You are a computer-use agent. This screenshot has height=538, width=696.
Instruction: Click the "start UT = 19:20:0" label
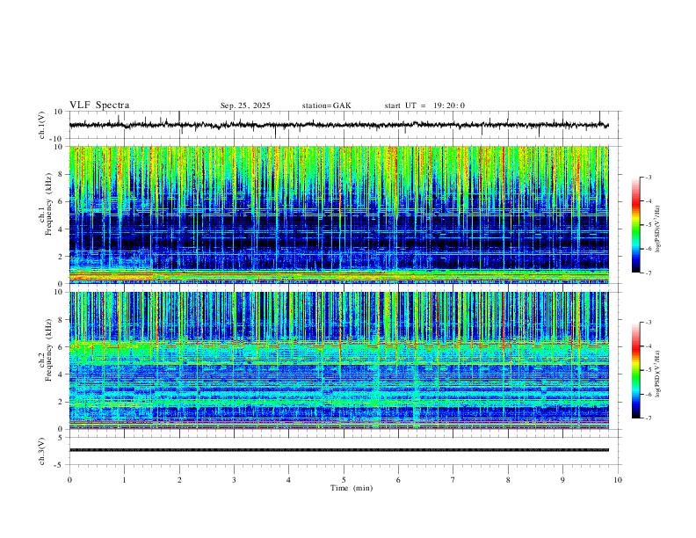click(424, 105)
